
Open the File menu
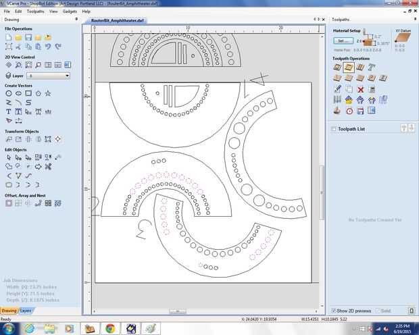(x=7, y=11)
